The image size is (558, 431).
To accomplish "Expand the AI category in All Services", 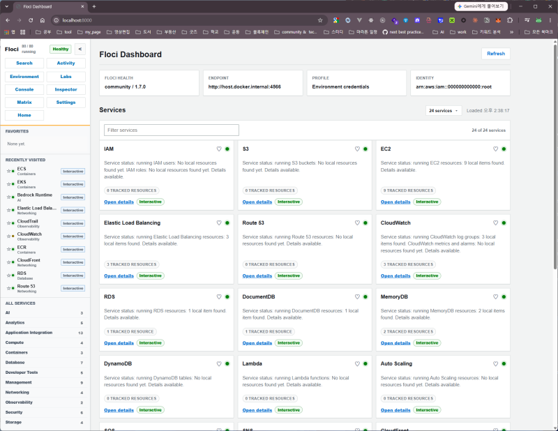I will pos(44,313).
